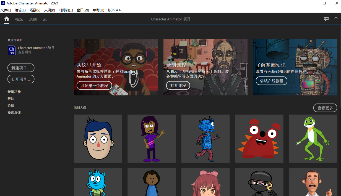
Task: Open the recent Character Animator 项目 entry
Action: click(31, 50)
